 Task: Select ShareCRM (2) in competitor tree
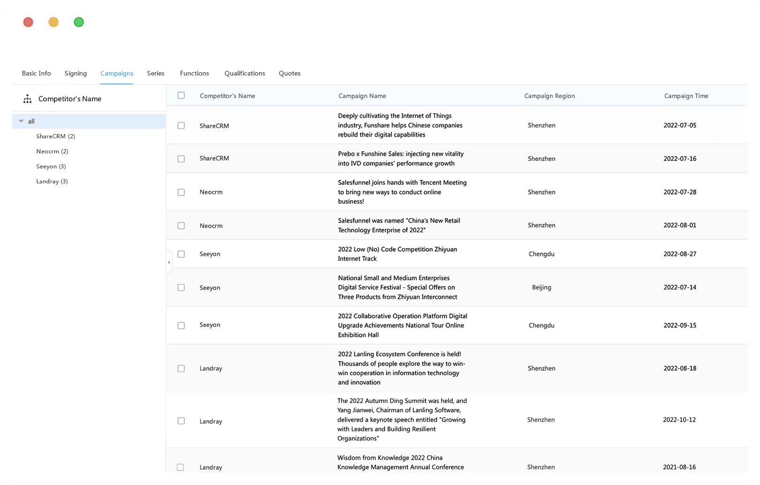pyautogui.click(x=56, y=136)
